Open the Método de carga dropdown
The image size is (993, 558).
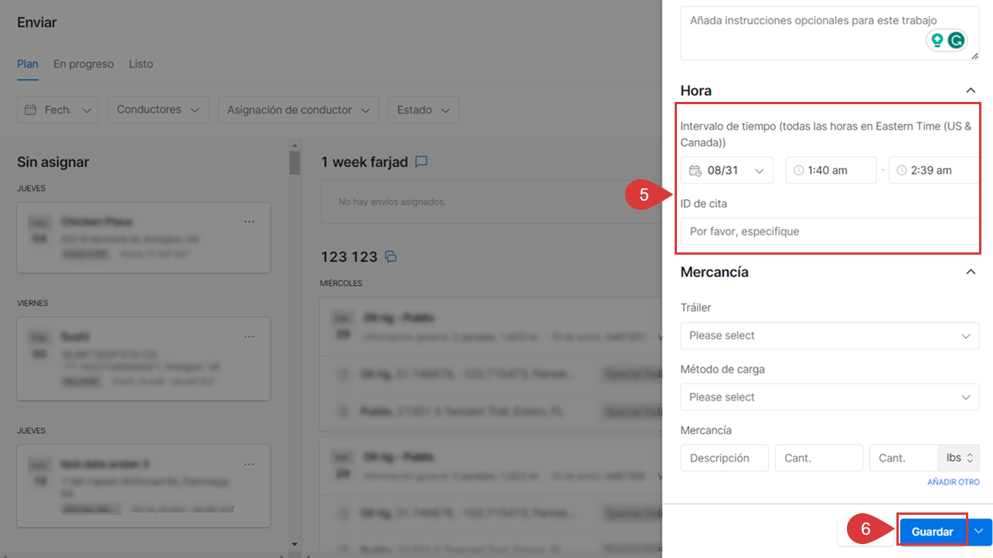[x=829, y=397]
